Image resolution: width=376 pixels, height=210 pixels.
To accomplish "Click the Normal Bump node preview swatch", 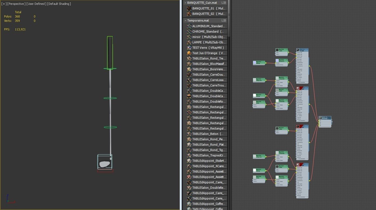I will (x=277, y=60).
